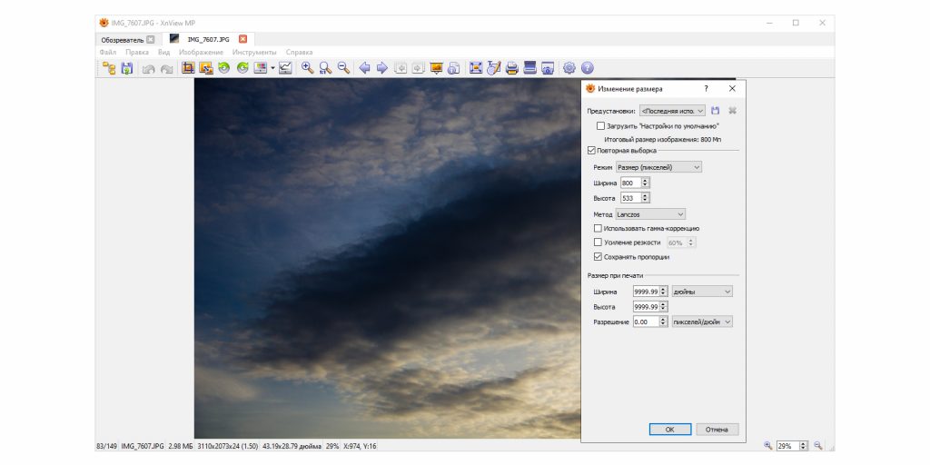
Task: Click the Save file toolbar icon
Action: pos(127,68)
